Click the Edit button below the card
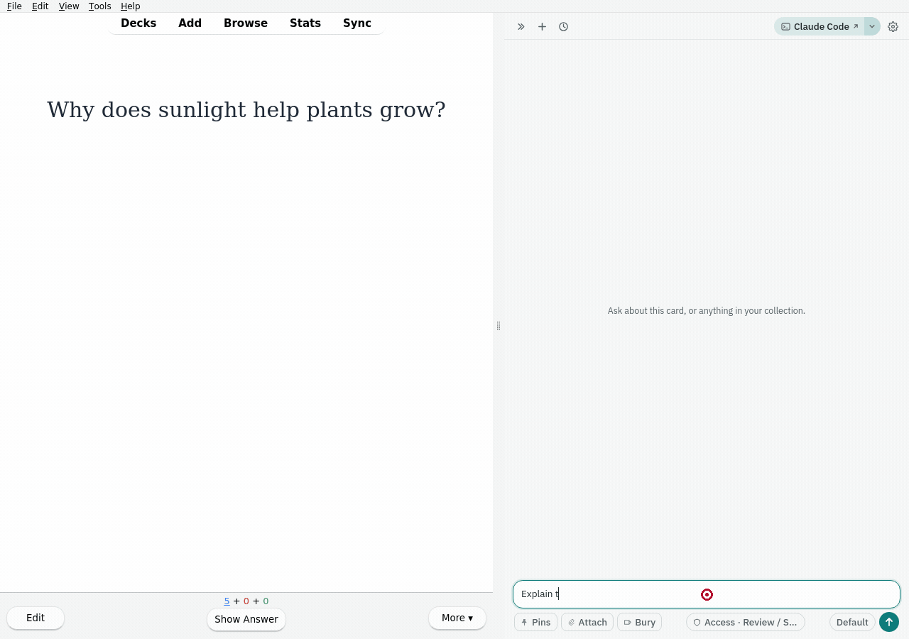The height and width of the screenshot is (639, 909). [x=36, y=618]
